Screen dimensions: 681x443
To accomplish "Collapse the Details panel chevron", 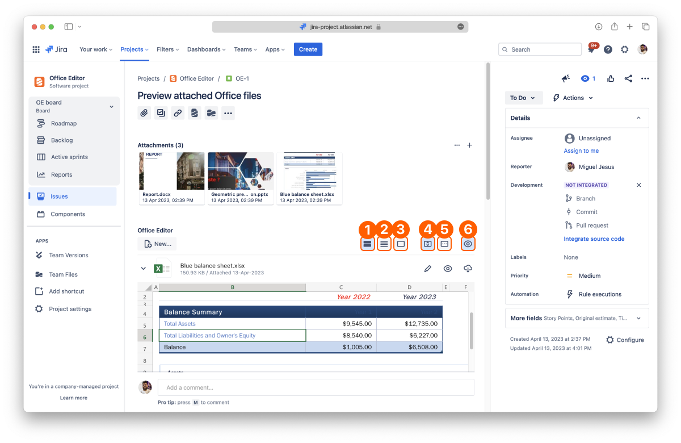I will coord(638,118).
